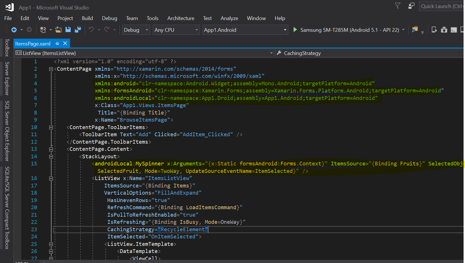This screenshot has width=465, height=263.
Task: Collapse the ContentPage code region on line 2
Action: pos(51,69)
